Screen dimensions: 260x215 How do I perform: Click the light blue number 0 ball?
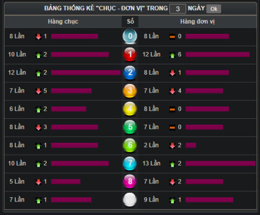click(x=130, y=36)
